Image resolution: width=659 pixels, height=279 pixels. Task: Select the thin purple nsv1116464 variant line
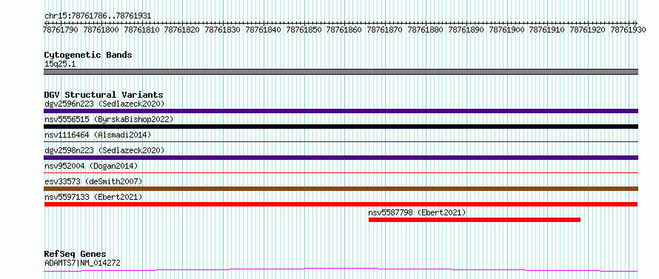pos(341,142)
